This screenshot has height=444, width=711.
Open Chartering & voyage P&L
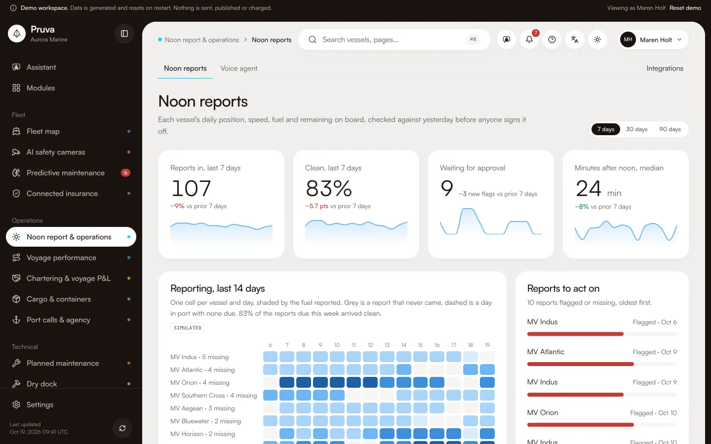click(71, 278)
